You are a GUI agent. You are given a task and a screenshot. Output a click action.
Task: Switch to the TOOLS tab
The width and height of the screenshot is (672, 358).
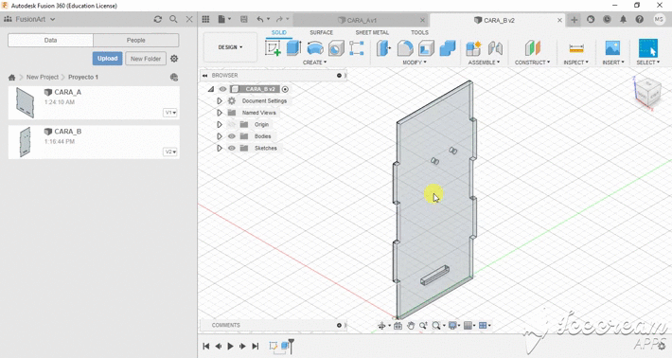[x=419, y=32]
